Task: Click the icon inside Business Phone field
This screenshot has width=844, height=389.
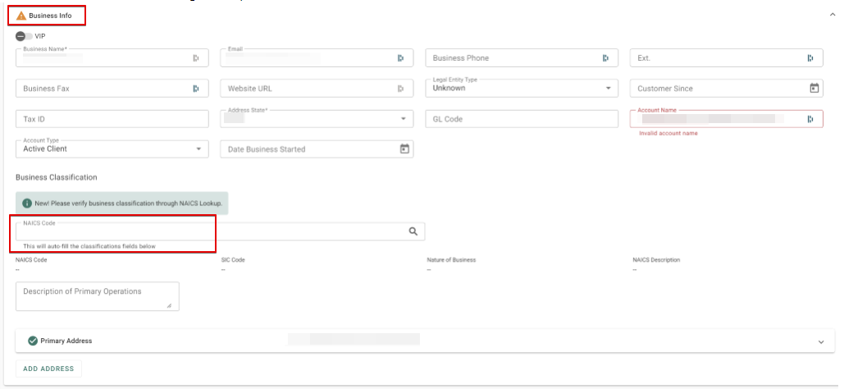Action: [605, 58]
